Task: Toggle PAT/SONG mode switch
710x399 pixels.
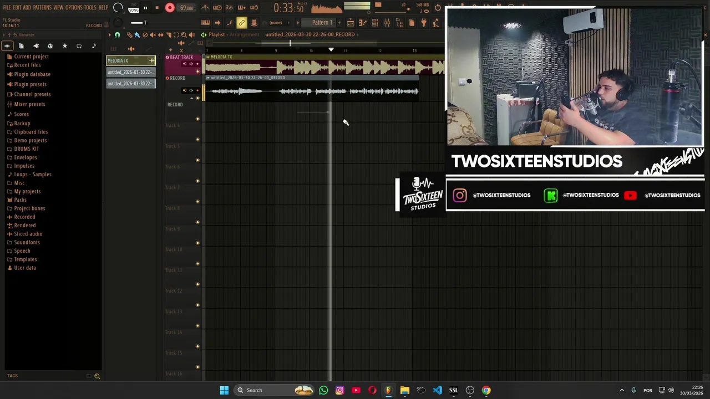Action: point(133,8)
